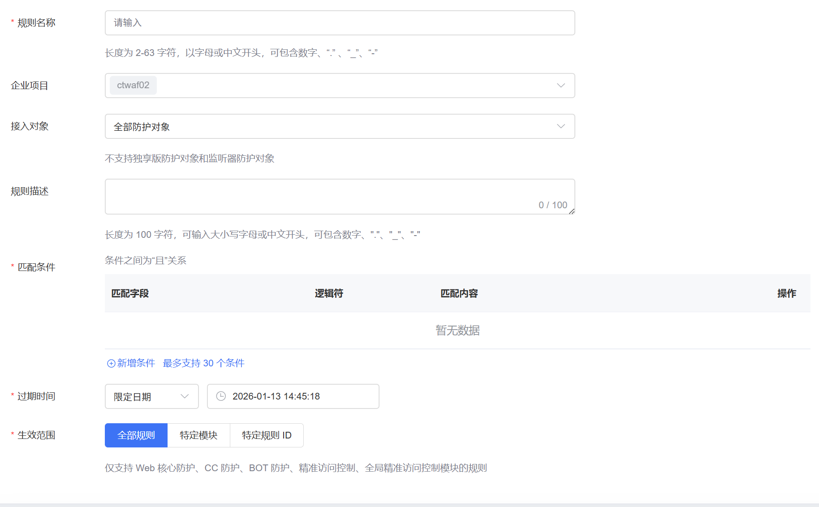Click the plus circle icon for 新增条件
Screen dimensions: 819x507
click(x=111, y=363)
